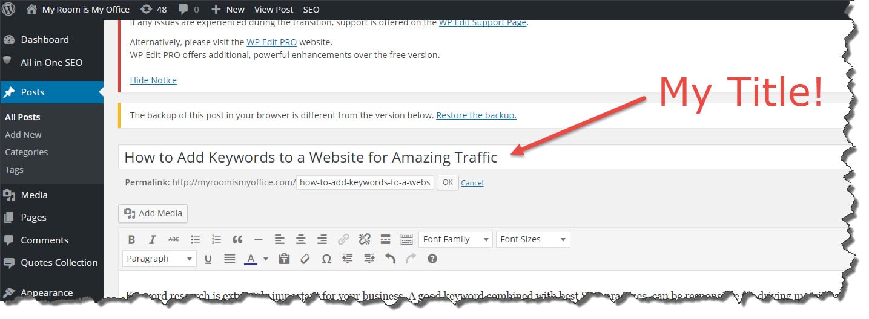Insert a bulleted list
Viewport: 869px width, 319px height.
coord(195,239)
